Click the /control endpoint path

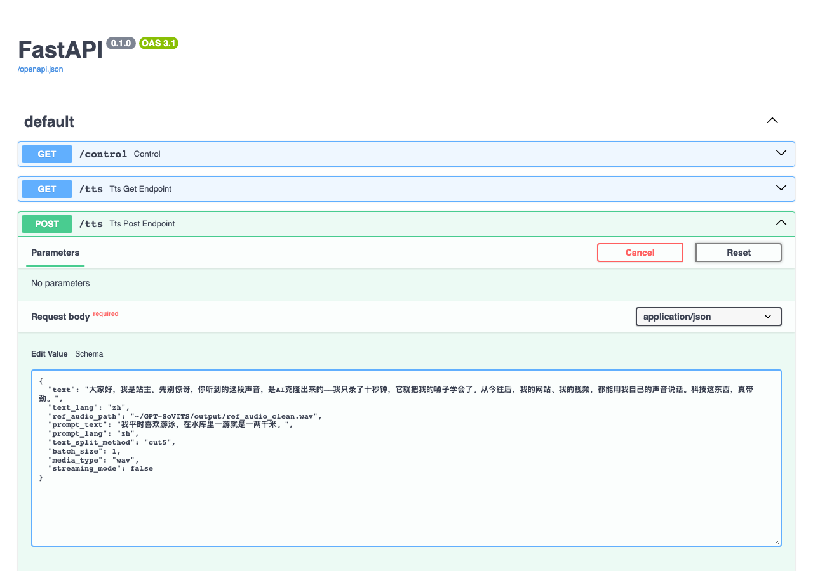pos(103,154)
